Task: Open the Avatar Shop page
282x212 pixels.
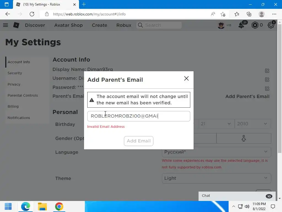Action: [69, 25]
